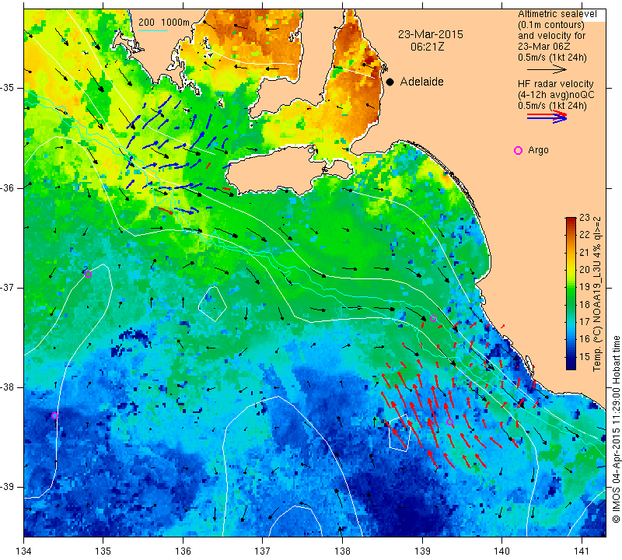Image resolution: width=622 pixels, height=560 pixels.
Task: Click the 134 longitude axis label
Action: click(x=24, y=551)
